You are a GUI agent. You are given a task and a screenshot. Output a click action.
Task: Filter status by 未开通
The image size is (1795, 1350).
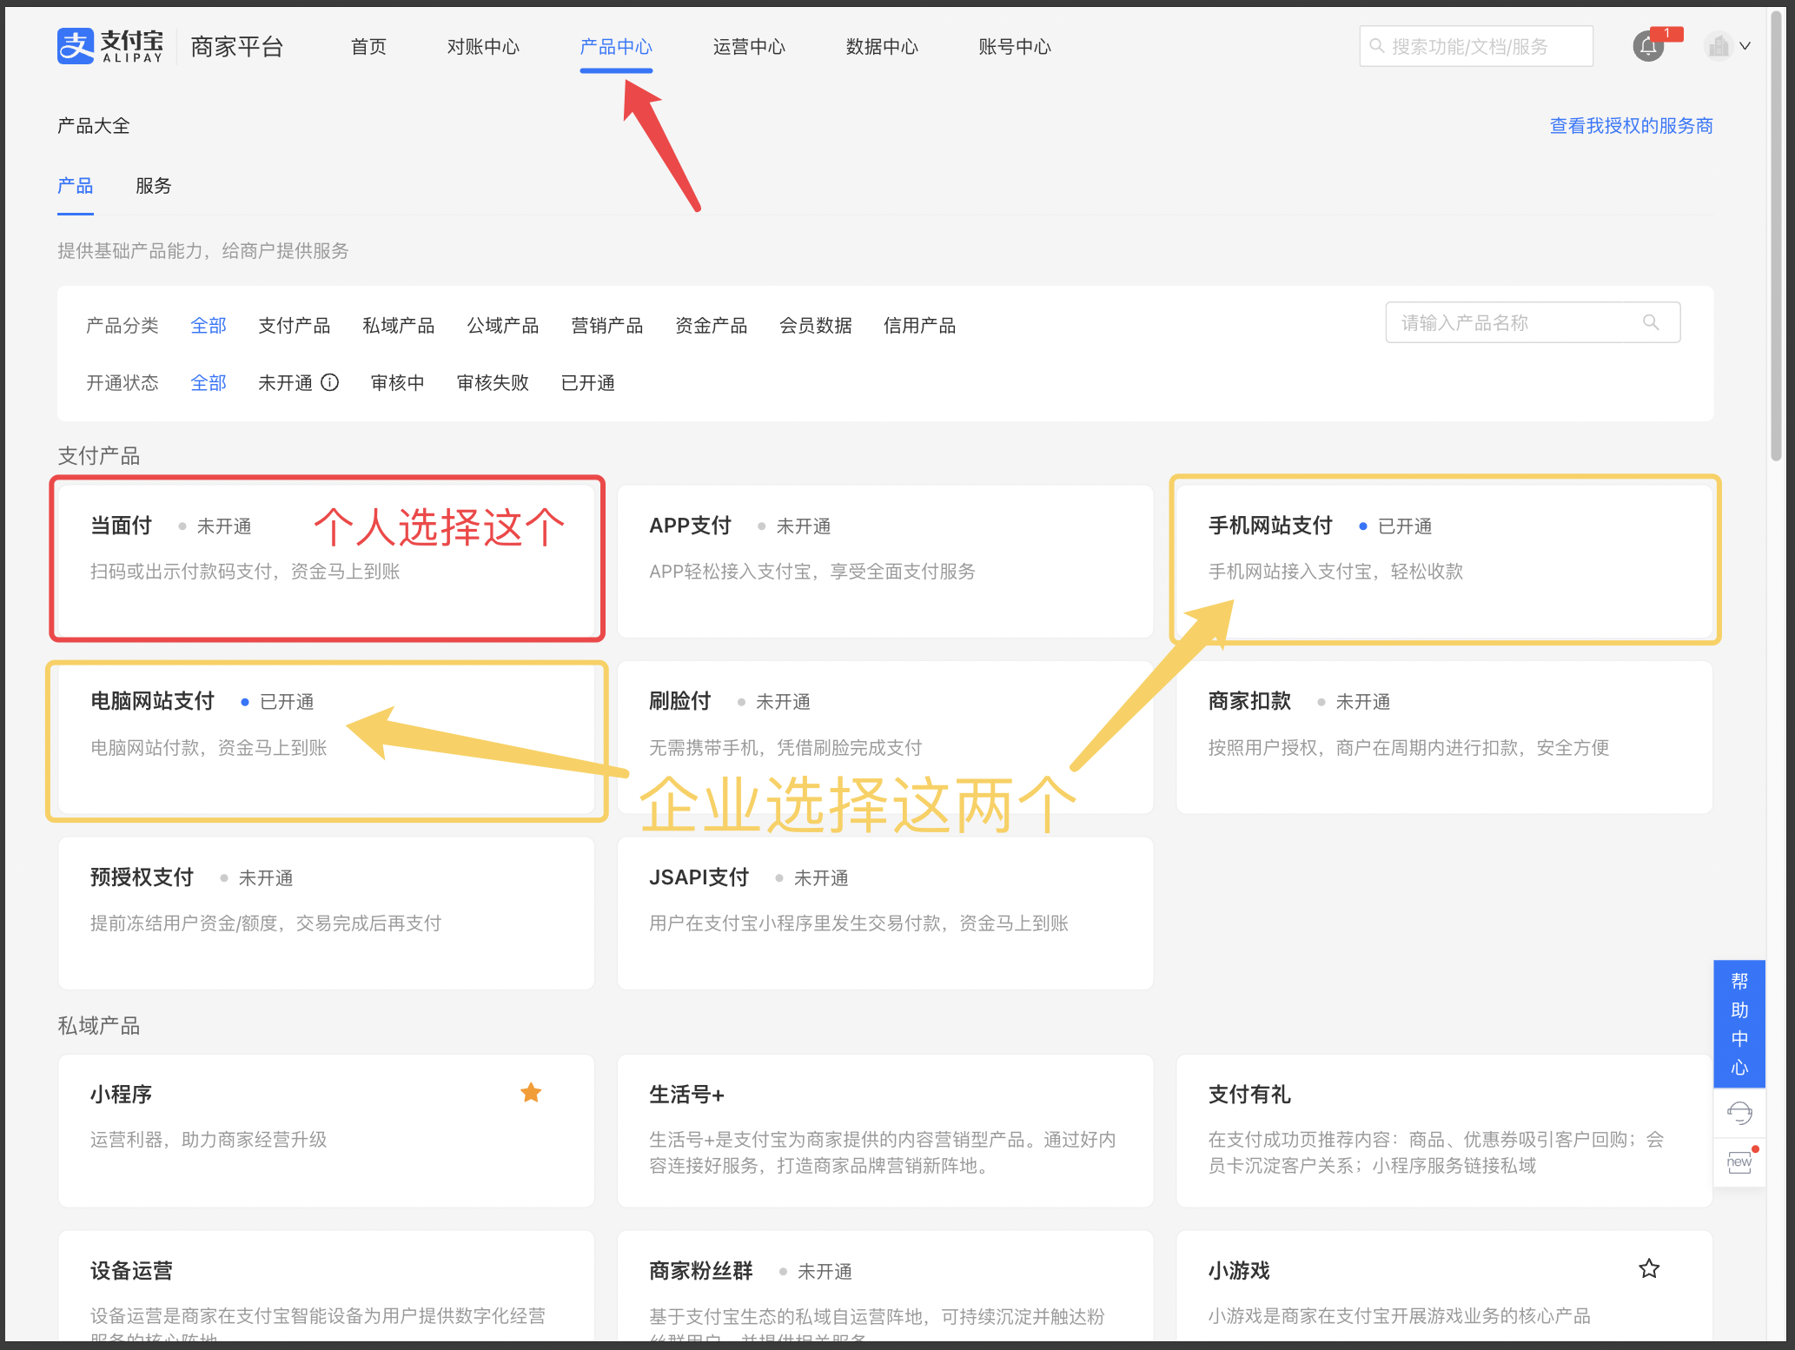point(286,383)
